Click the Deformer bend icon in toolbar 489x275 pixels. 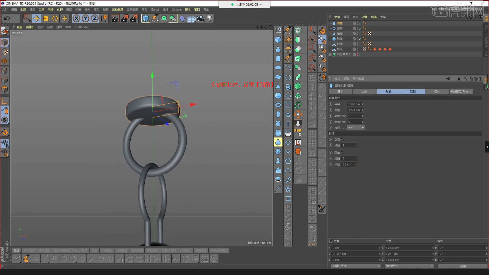(x=182, y=18)
